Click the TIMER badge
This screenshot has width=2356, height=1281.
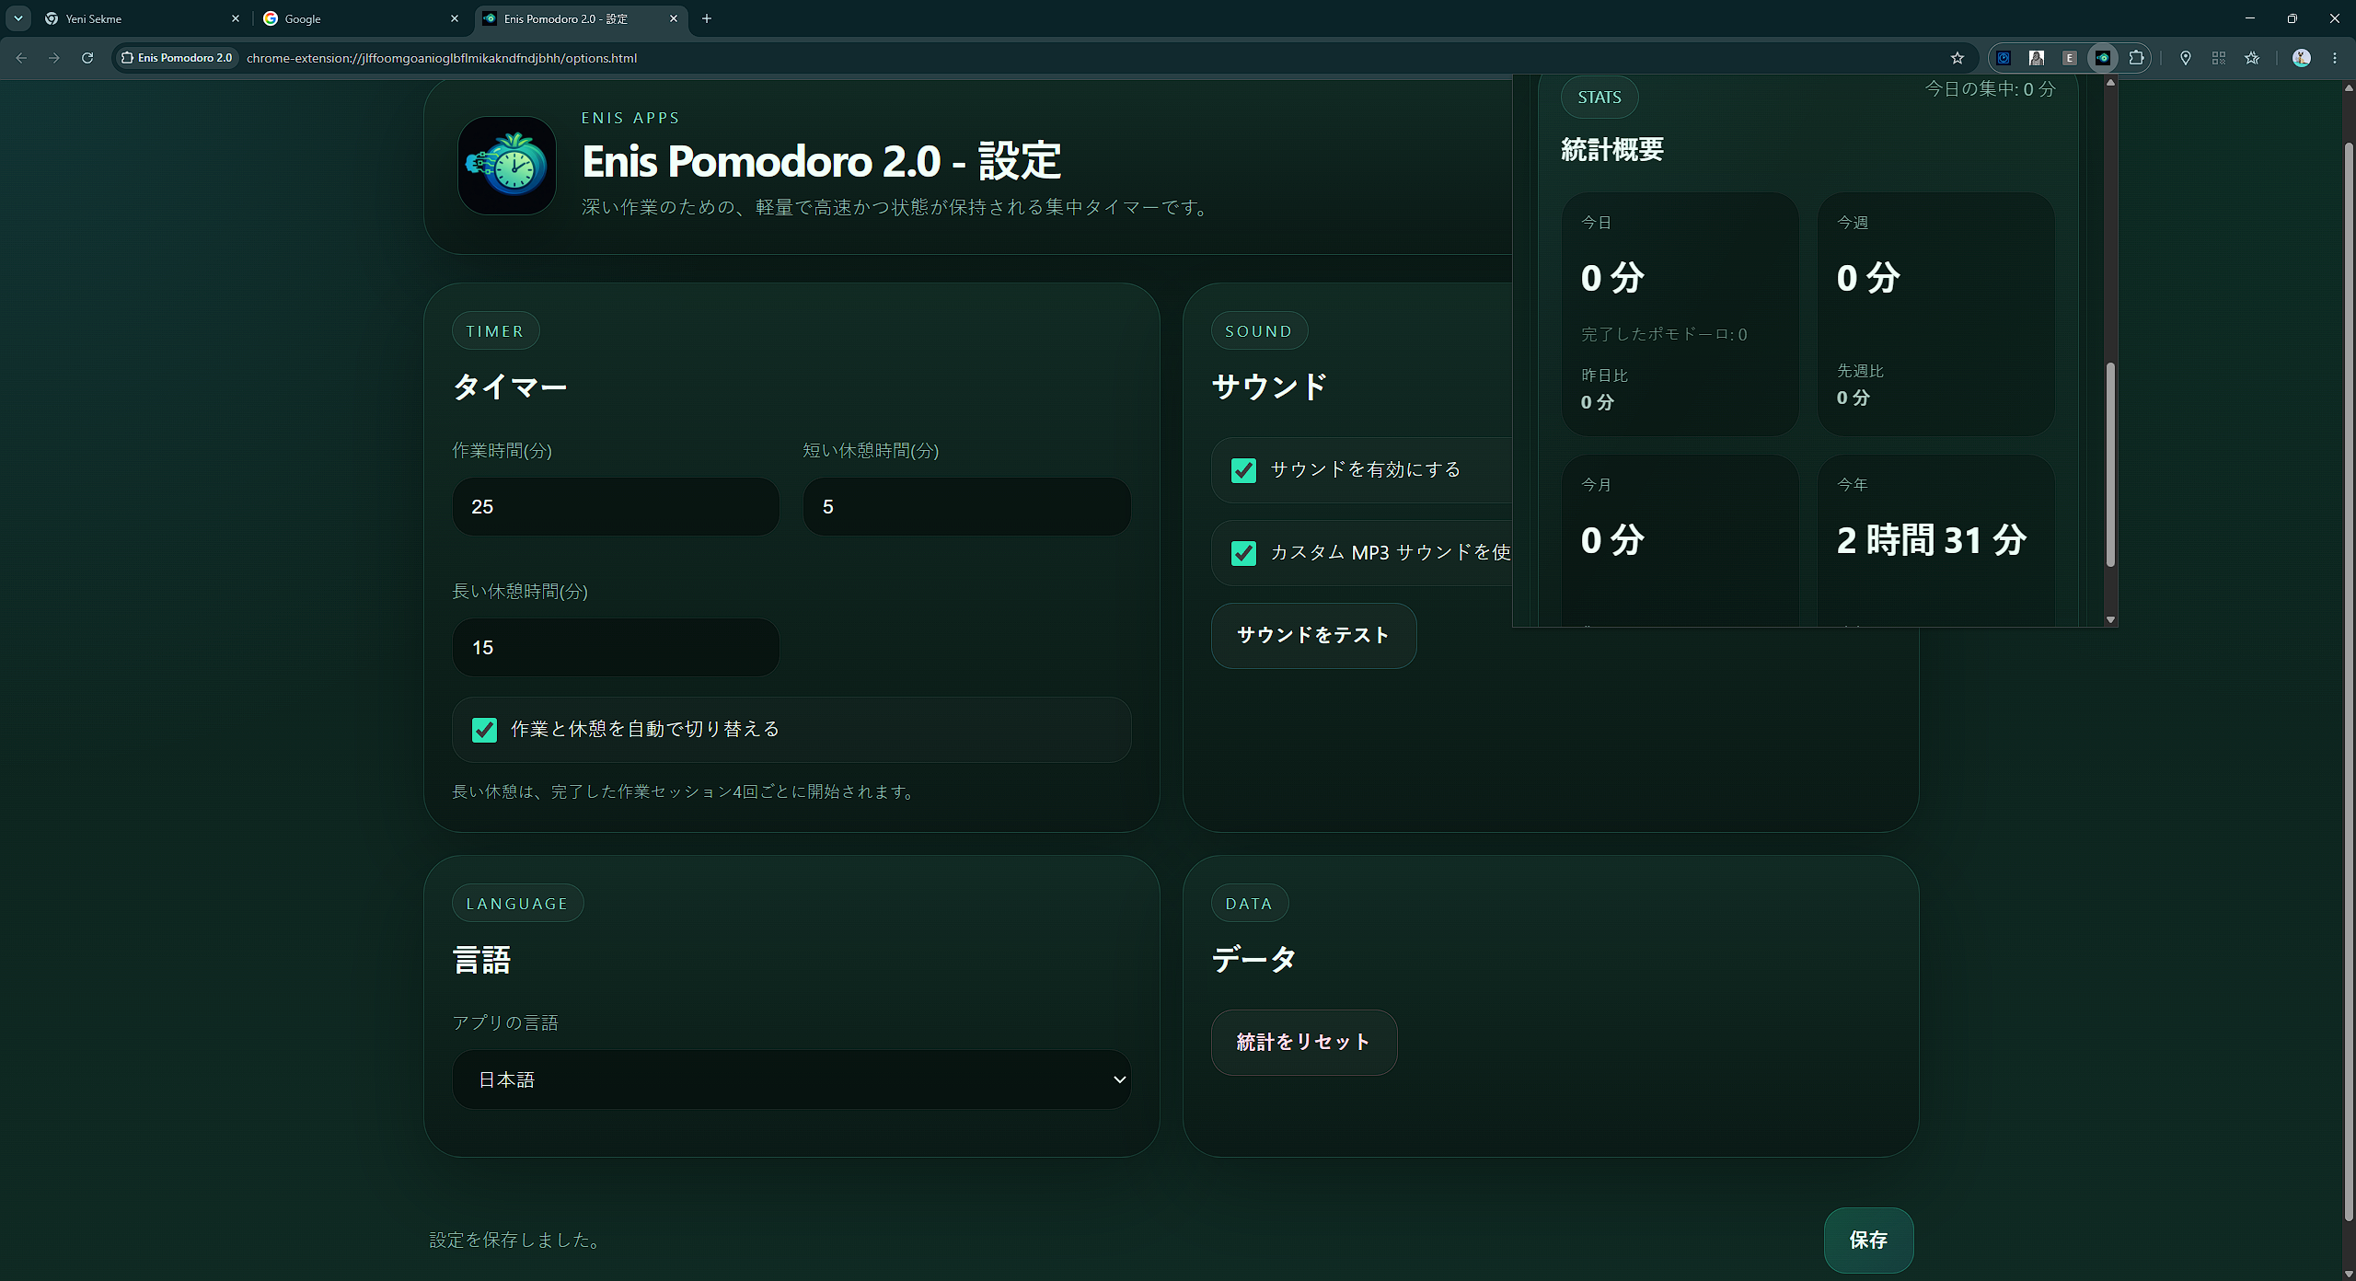coord(495,331)
